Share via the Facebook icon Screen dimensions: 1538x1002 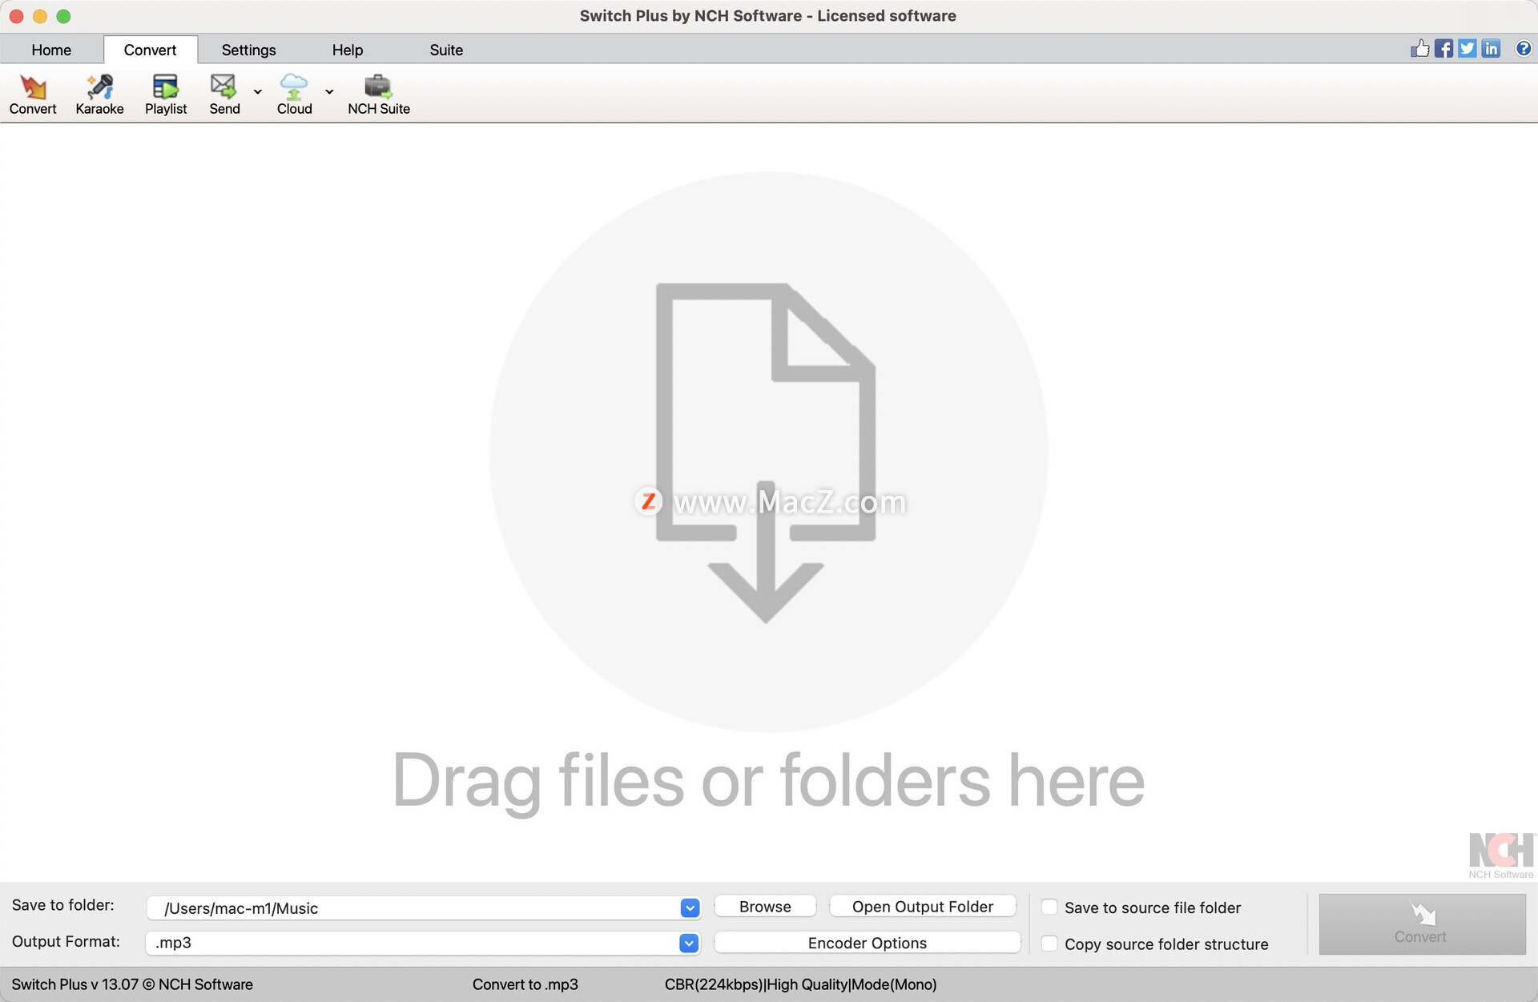point(1443,49)
